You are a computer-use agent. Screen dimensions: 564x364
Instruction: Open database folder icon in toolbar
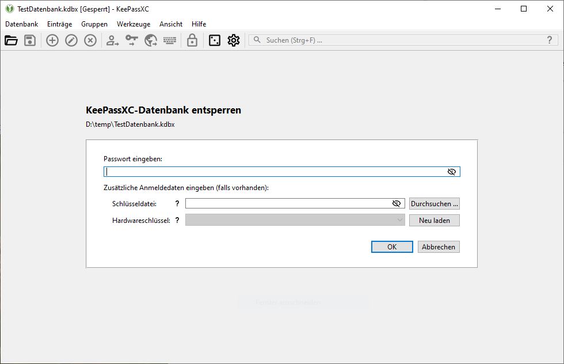pyautogui.click(x=11, y=40)
